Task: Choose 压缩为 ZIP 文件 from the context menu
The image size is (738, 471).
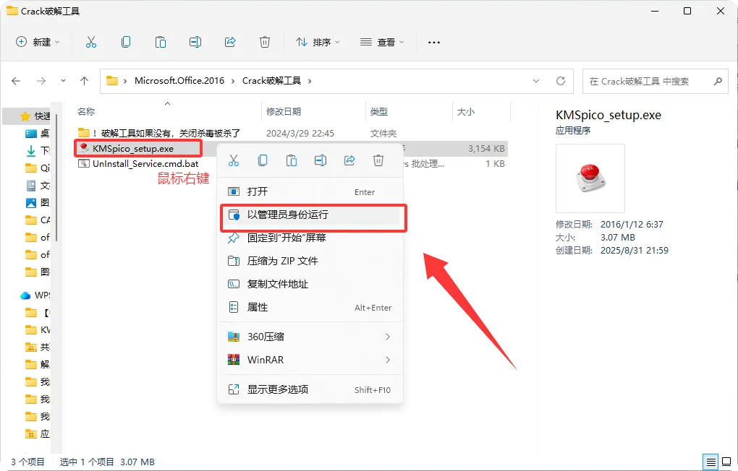Action: 310,261
